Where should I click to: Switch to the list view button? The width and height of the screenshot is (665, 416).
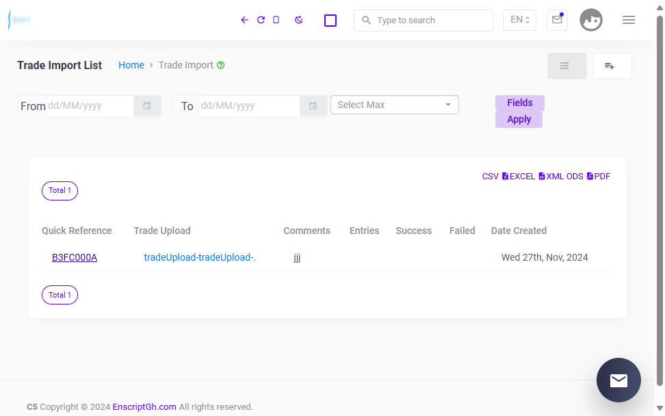566,66
